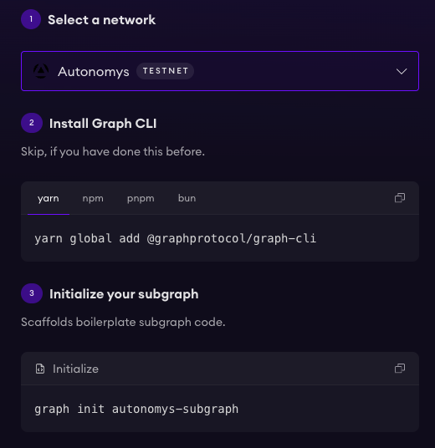The width and height of the screenshot is (435, 448).
Task: Click the step 1 number badge
Action: point(31,19)
